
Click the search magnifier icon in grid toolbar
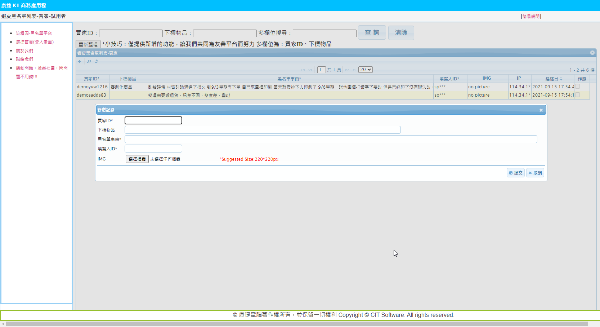(x=89, y=62)
